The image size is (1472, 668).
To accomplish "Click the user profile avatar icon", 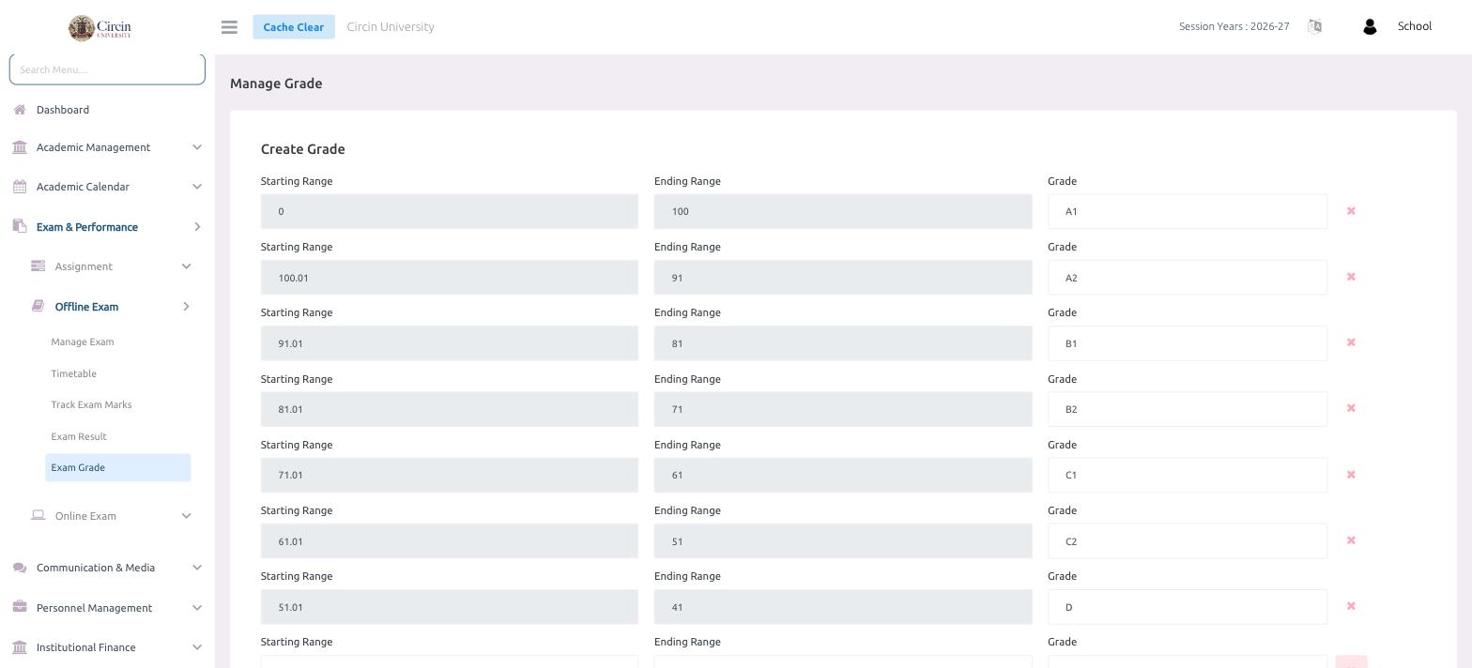I will [x=1370, y=26].
